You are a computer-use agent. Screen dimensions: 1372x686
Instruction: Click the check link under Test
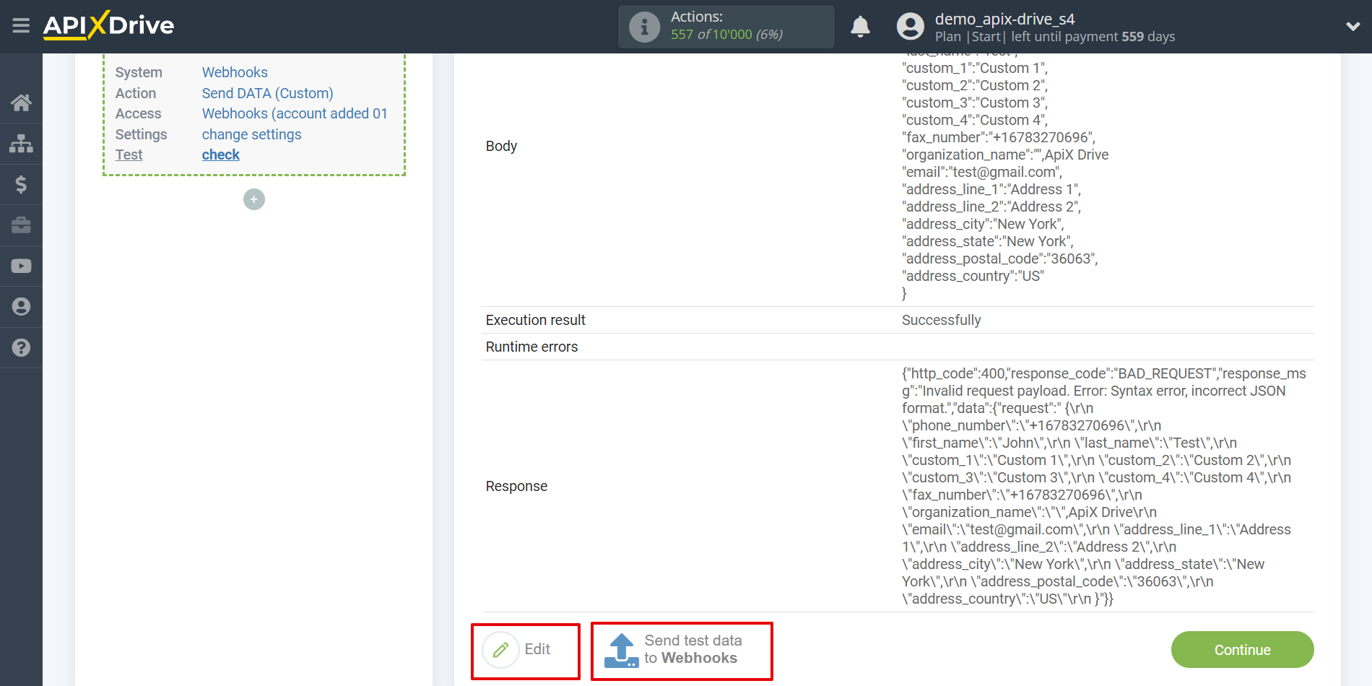(220, 155)
